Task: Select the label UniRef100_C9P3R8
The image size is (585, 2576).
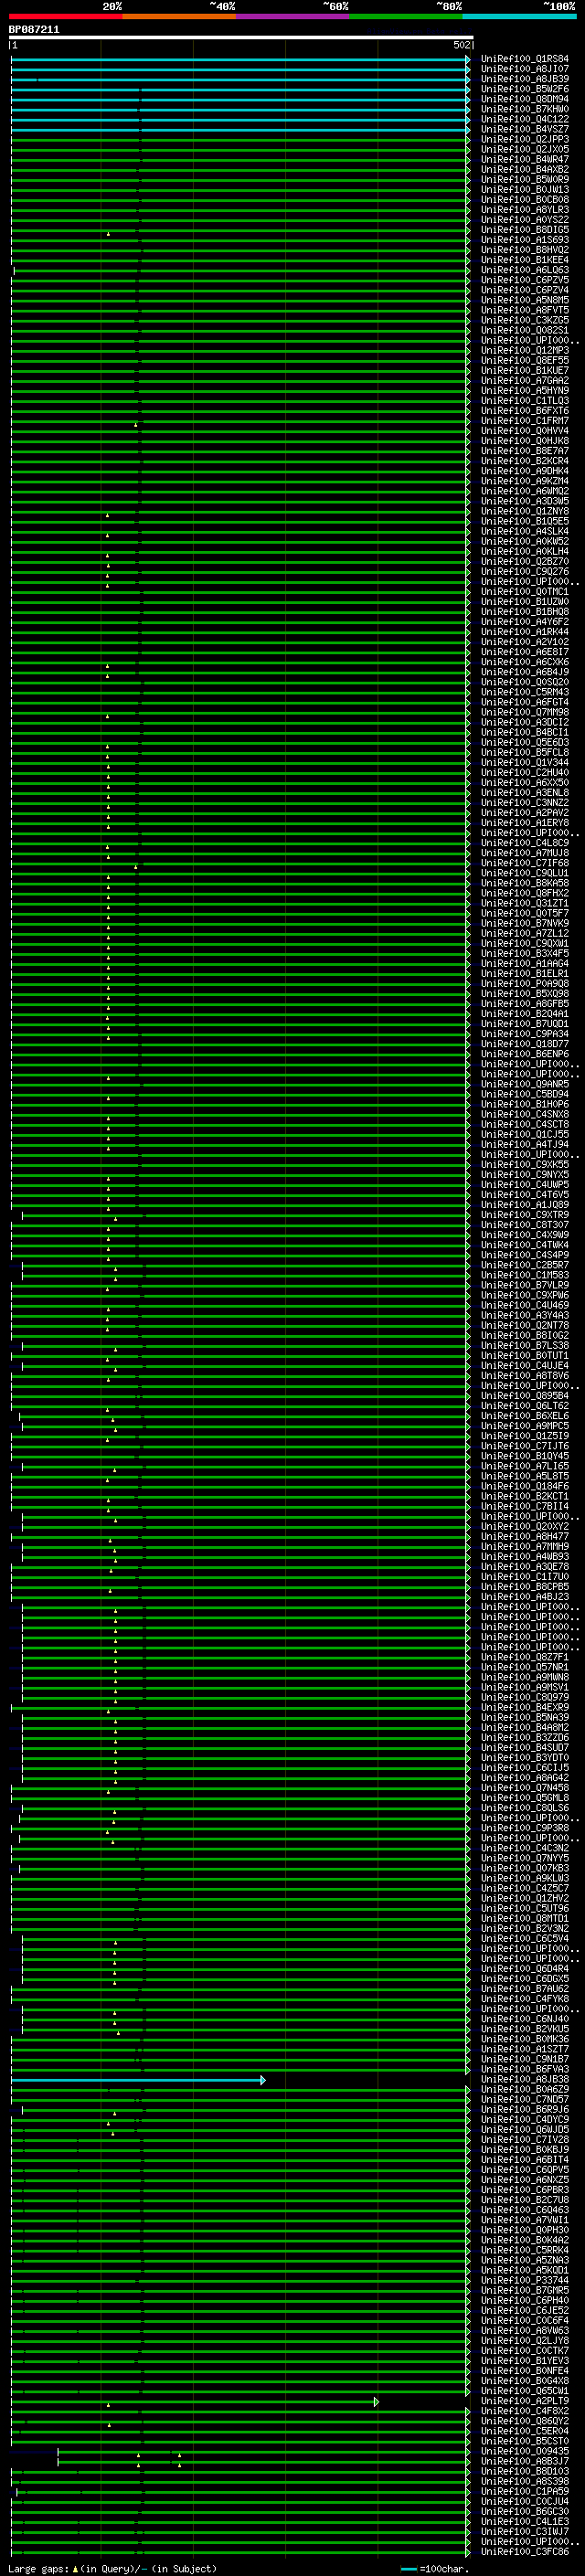Action: click(x=525, y=1828)
